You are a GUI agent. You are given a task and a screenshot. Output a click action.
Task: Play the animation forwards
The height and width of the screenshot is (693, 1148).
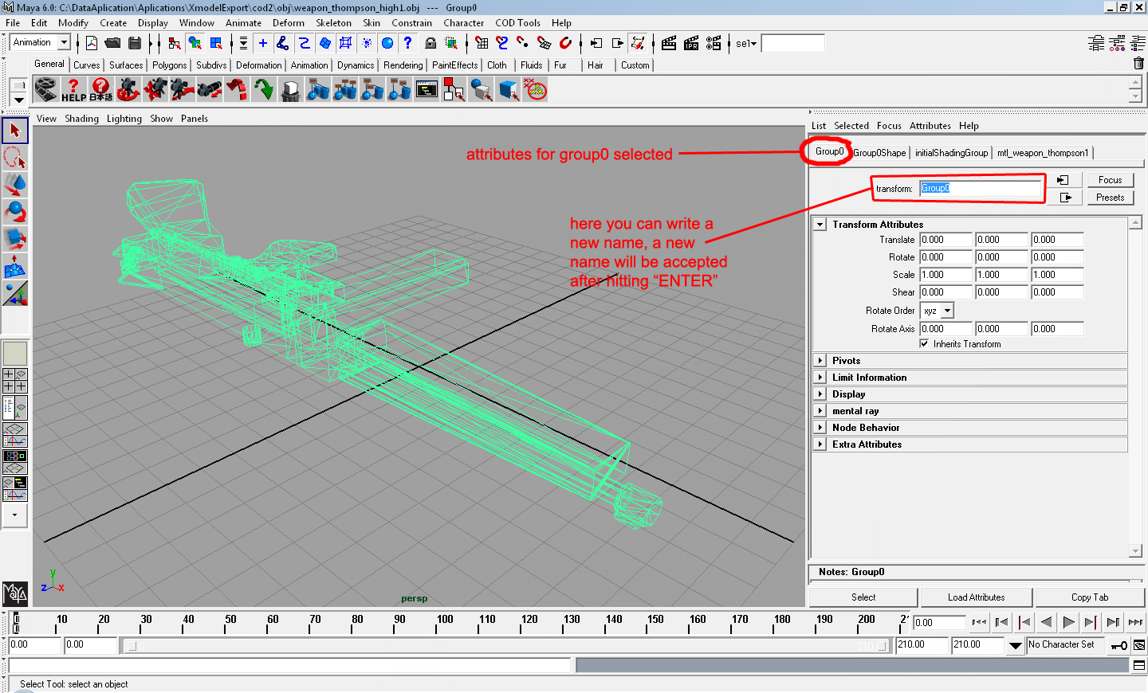click(1069, 622)
